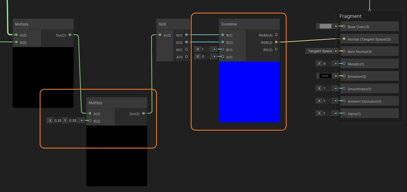407x192 pixels.
Task: Click the Combine A(1) X value field
Action: click(205, 57)
